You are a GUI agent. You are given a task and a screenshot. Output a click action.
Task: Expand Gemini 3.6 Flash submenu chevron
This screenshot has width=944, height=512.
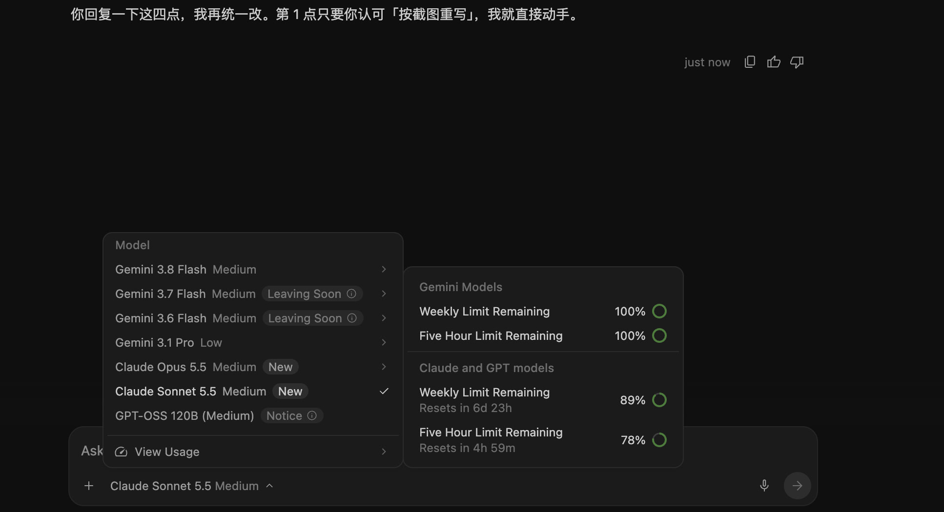(384, 318)
